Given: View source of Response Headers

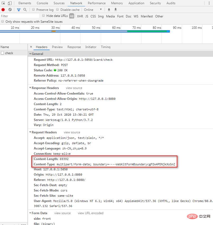Looking at the screenshot, I should [74, 88].
